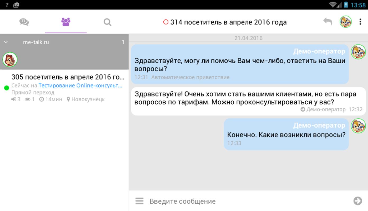Open operator avatar in top header
The height and width of the screenshot is (211, 368).
coord(346,22)
